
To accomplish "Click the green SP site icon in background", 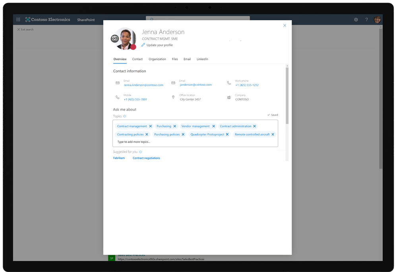I will click(112, 258).
